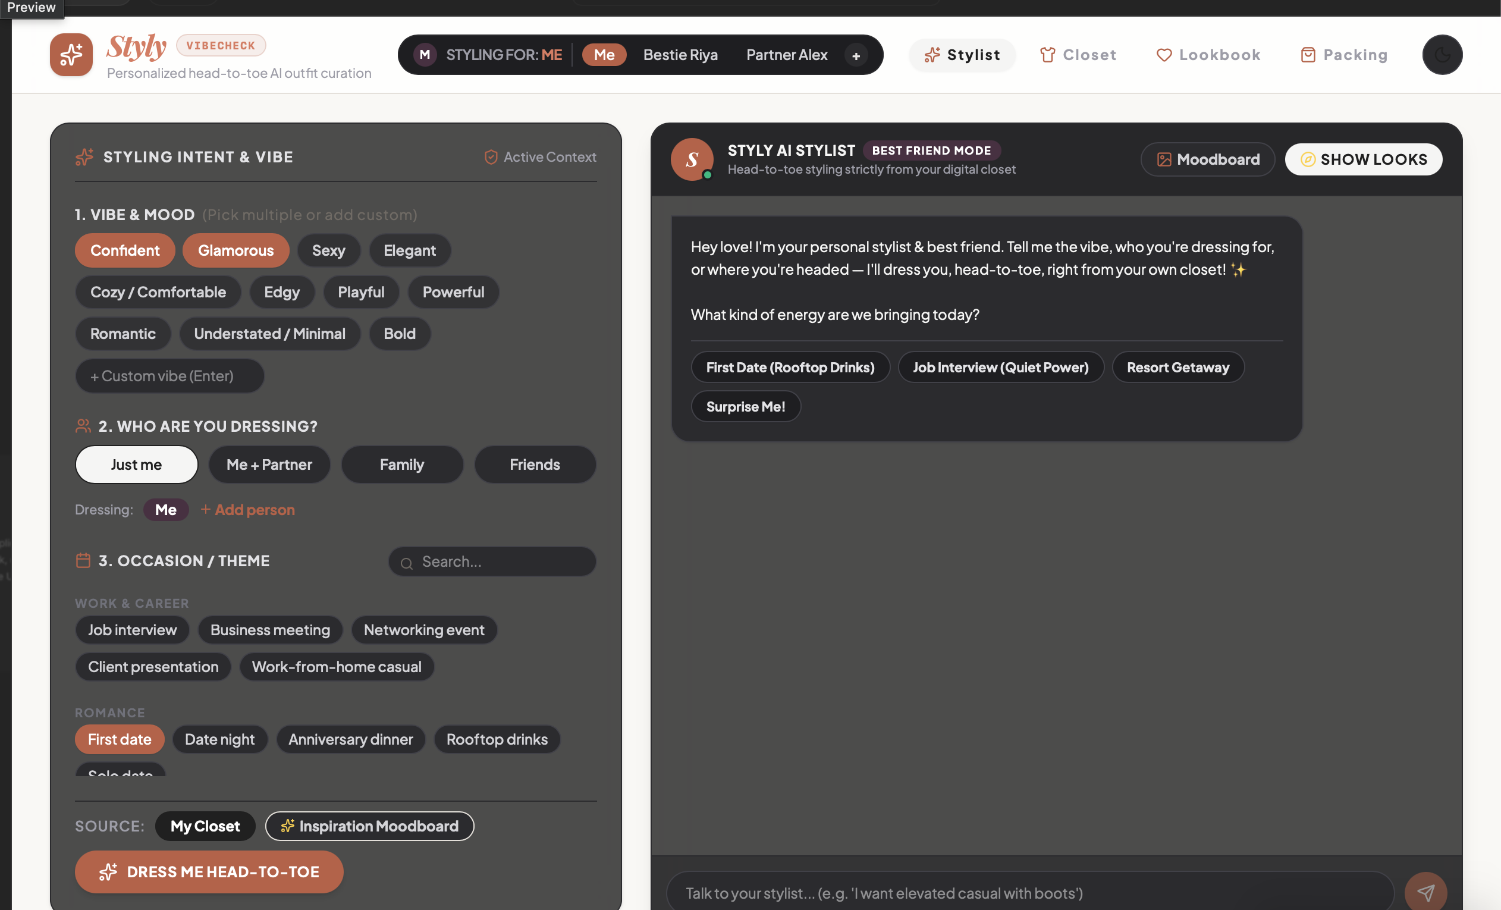Screen dimensions: 1501x910
Task: Click the magnifier icon in the occasion search
Action: click(406, 563)
